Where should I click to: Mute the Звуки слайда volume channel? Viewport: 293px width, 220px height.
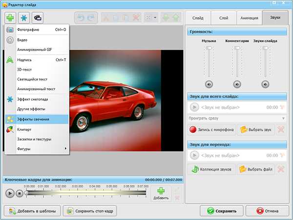(x=265, y=84)
